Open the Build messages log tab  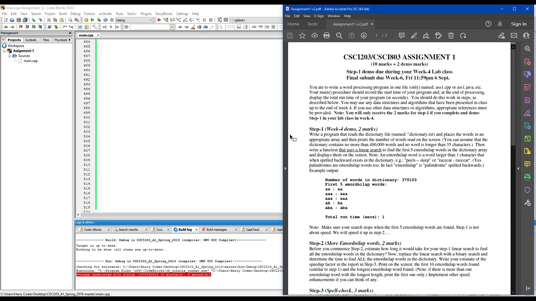tap(216, 230)
